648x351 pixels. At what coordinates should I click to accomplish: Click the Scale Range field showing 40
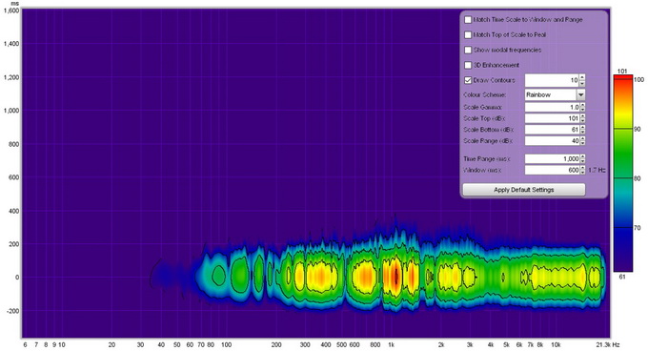[x=552, y=140]
